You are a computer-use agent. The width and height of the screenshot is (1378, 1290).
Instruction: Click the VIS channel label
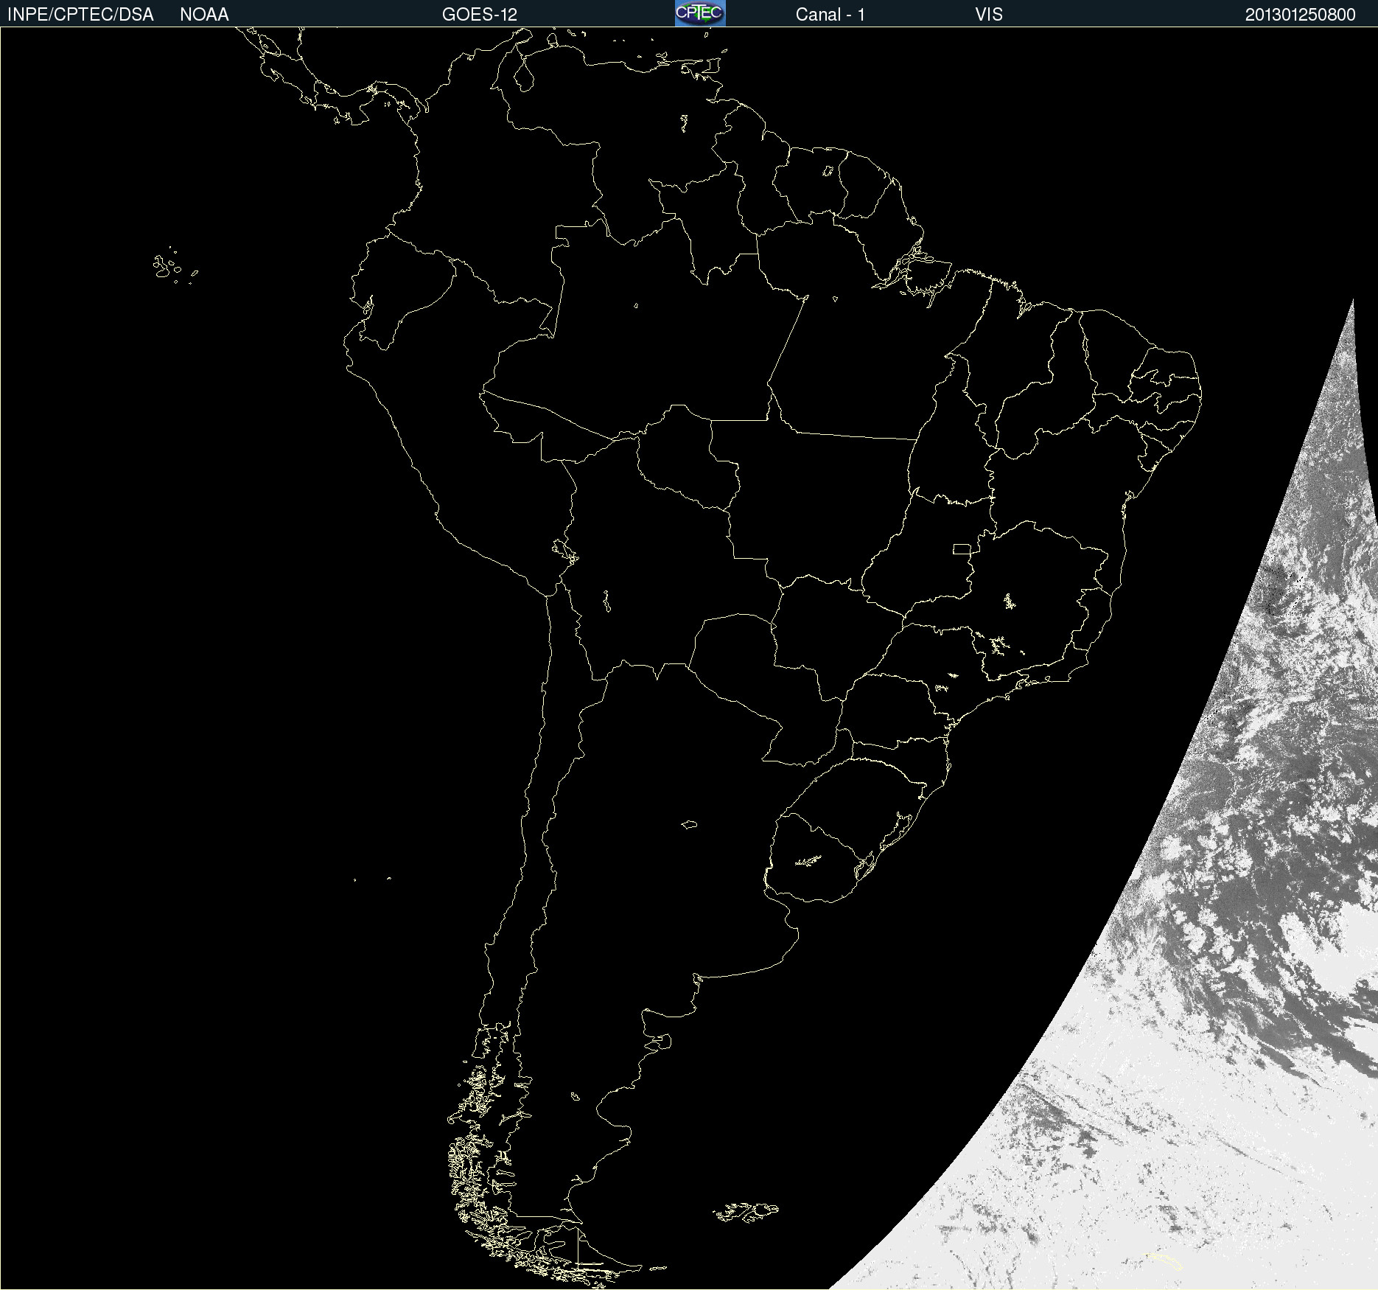point(989,15)
